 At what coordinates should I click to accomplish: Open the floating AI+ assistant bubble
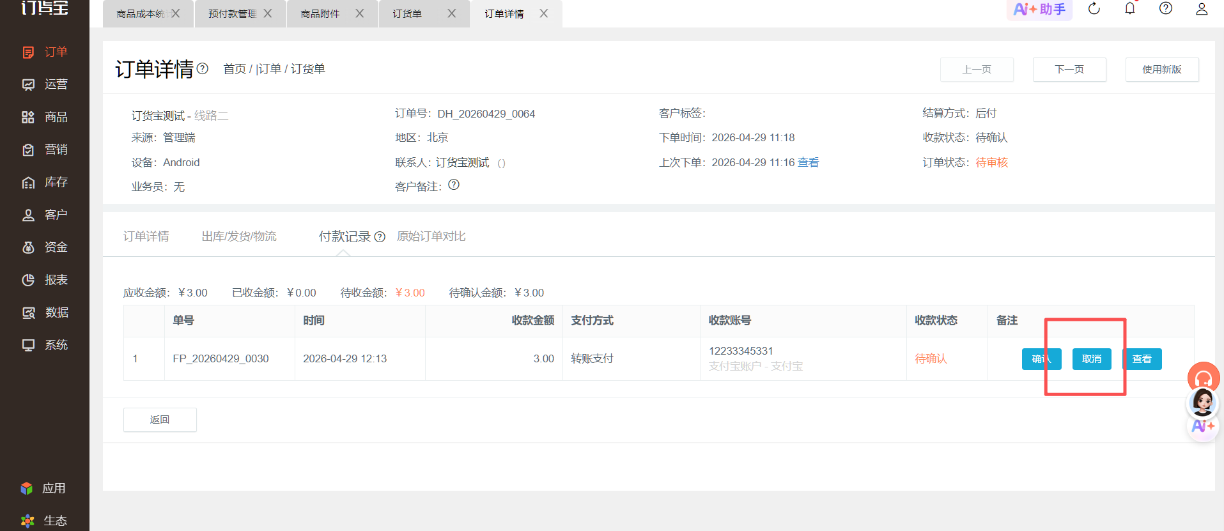(1203, 426)
